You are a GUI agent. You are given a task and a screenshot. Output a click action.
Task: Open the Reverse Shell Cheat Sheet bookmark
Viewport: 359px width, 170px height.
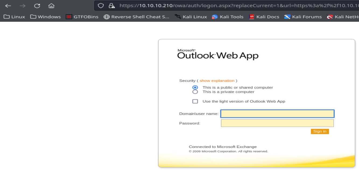pyautogui.click(x=136, y=17)
